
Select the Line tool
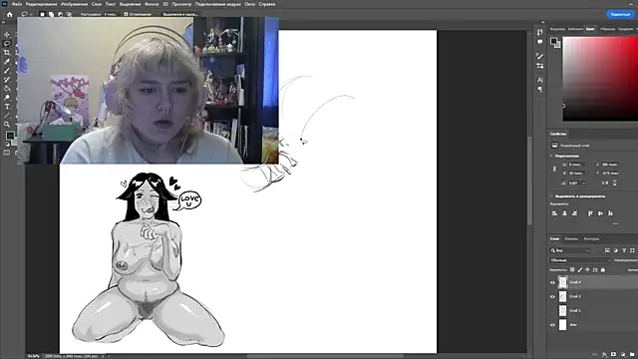pos(7,116)
